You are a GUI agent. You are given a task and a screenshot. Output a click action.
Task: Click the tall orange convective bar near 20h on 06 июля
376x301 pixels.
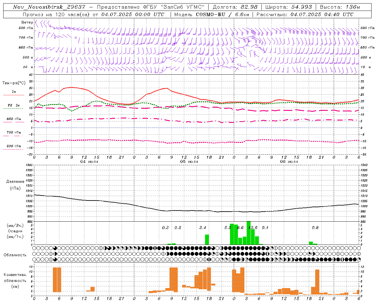[x=317, y=282]
